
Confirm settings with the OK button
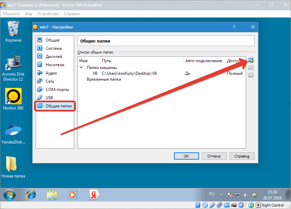pos(186,156)
